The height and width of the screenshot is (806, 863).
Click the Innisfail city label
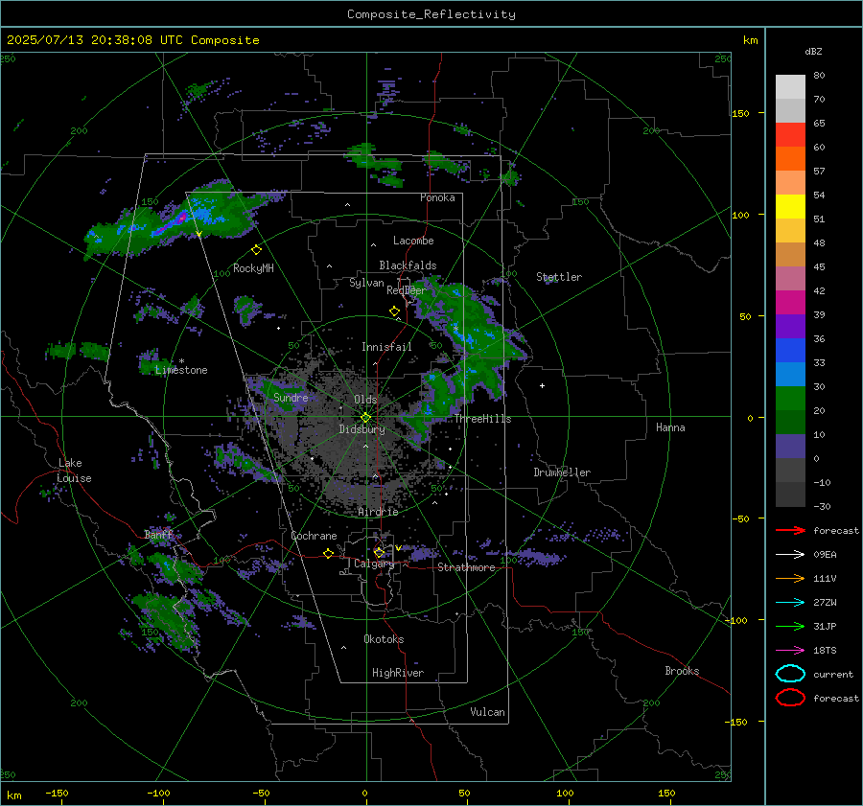[387, 347]
